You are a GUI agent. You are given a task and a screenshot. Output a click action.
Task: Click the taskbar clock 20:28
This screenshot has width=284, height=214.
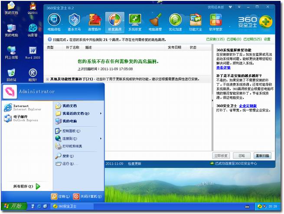pyautogui.click(x=273, y=206)
